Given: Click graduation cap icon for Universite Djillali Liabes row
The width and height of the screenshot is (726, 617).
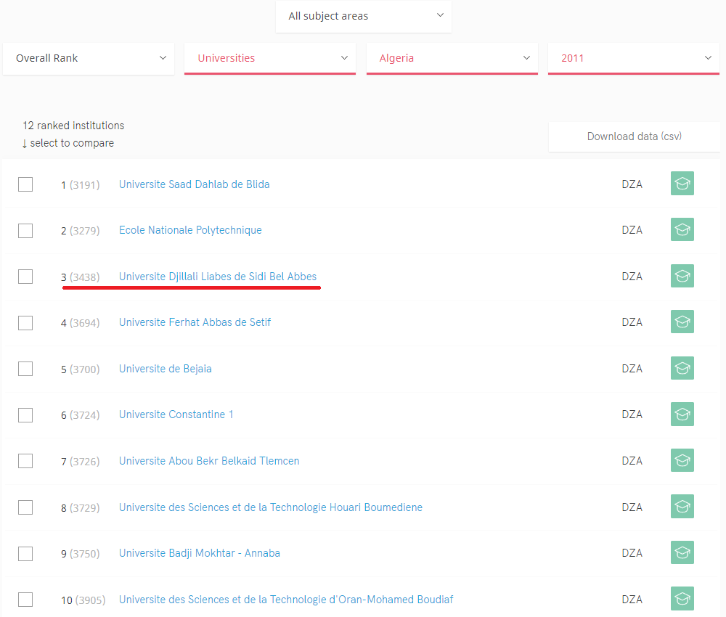Looking at the screenshot, I should click(x=682, y=276).
